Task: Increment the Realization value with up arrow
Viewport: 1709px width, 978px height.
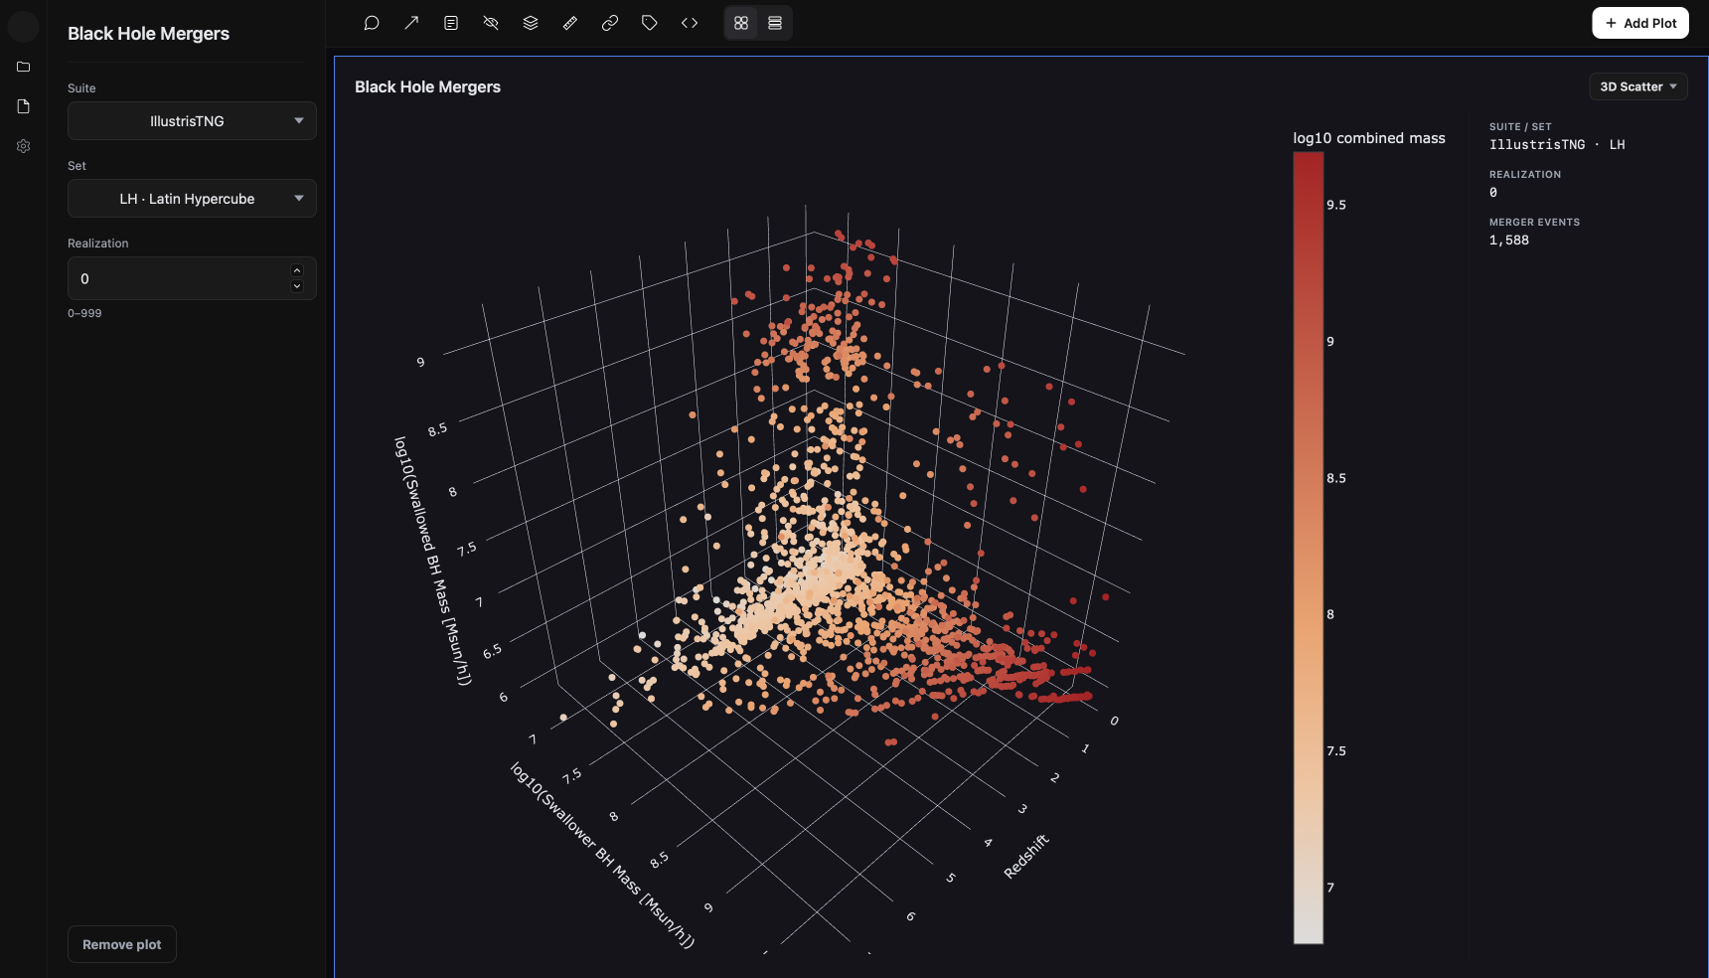Action: [x=297, y=270]
